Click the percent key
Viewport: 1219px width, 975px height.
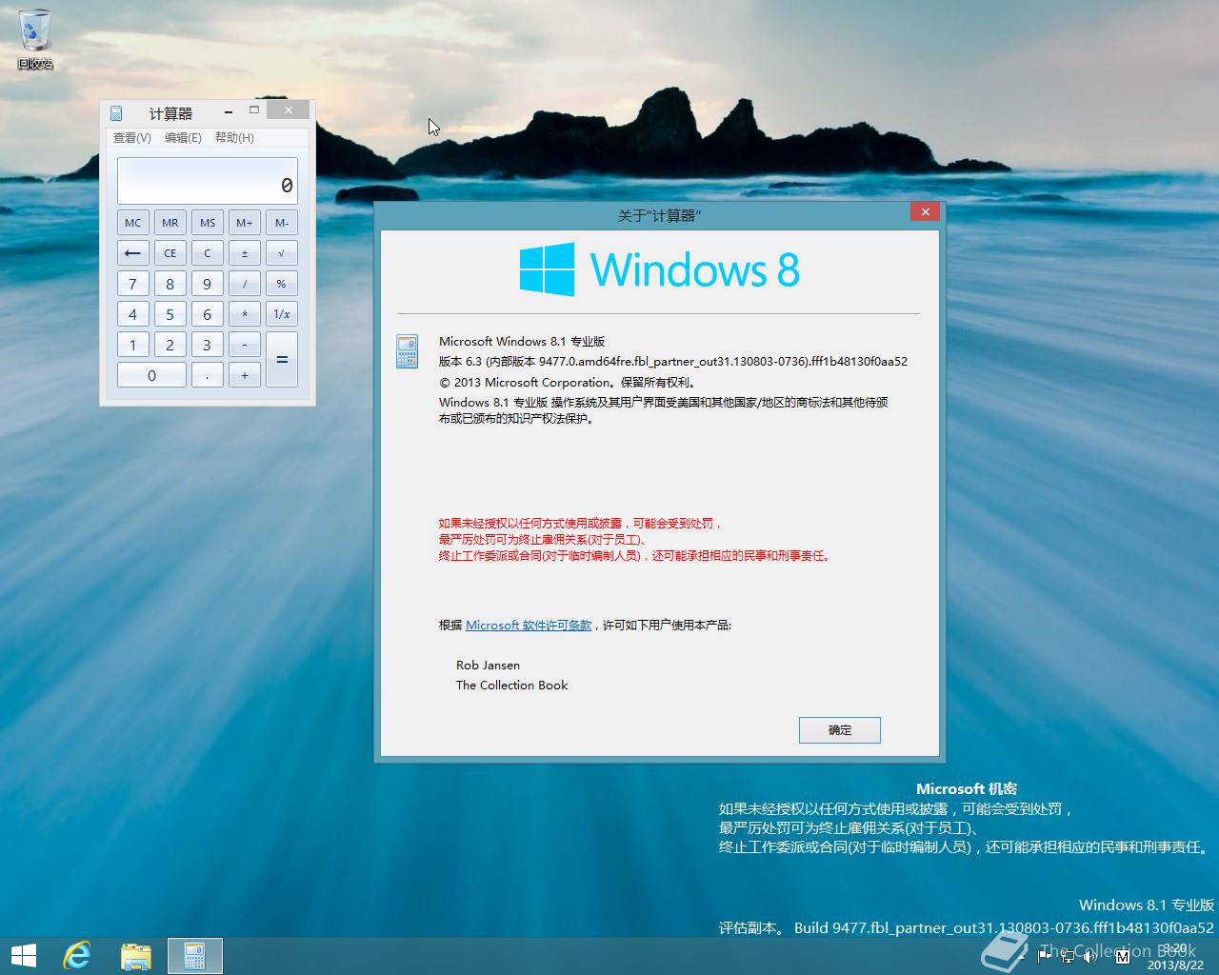(282, 284)
